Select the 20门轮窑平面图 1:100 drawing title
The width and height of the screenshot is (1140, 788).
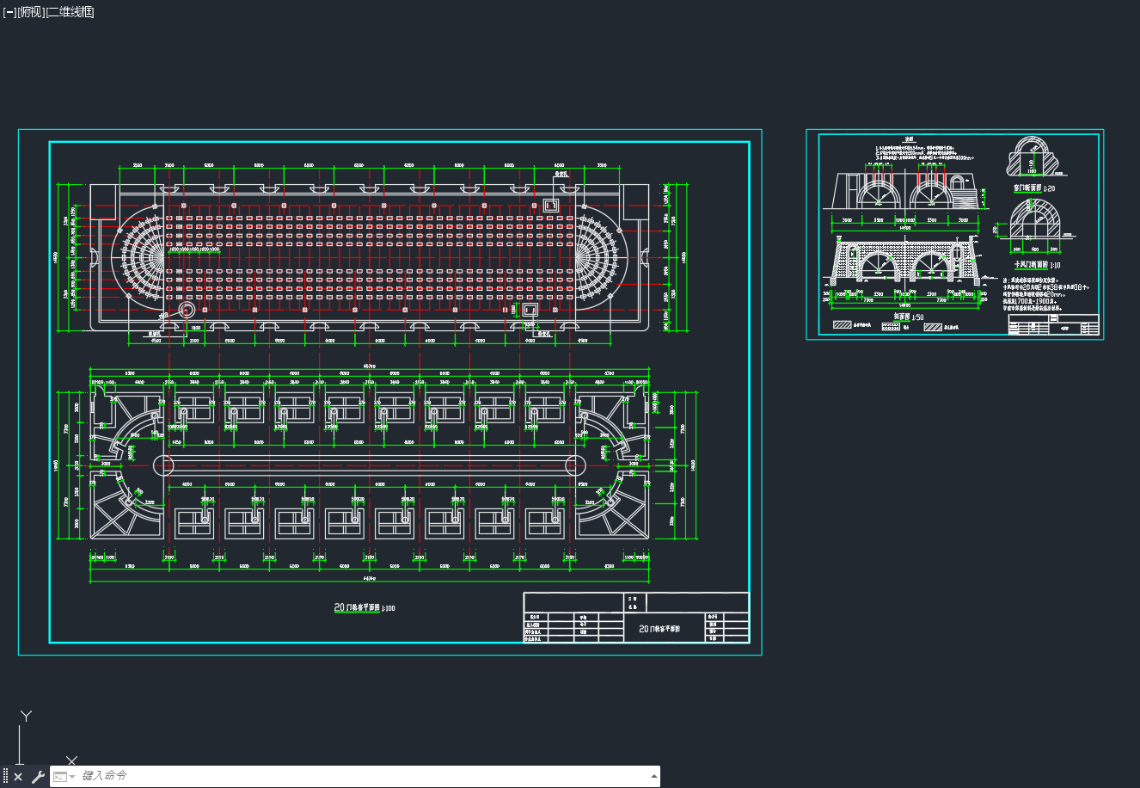[x=365, y=608]
